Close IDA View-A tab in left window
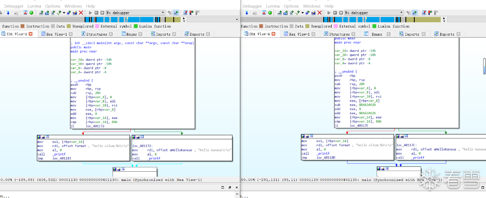The height and width of the screenshot is (198, 486). click(31, 34)
